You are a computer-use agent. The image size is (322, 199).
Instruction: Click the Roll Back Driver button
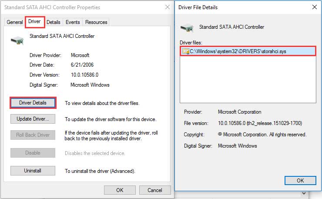tap(33, 135)
